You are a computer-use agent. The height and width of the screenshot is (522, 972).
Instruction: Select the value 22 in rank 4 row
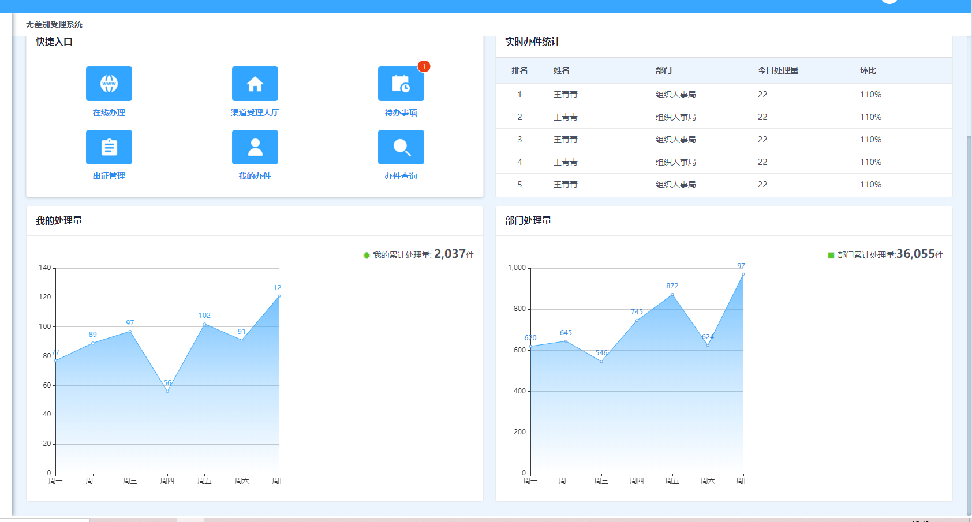click(762, 162)
